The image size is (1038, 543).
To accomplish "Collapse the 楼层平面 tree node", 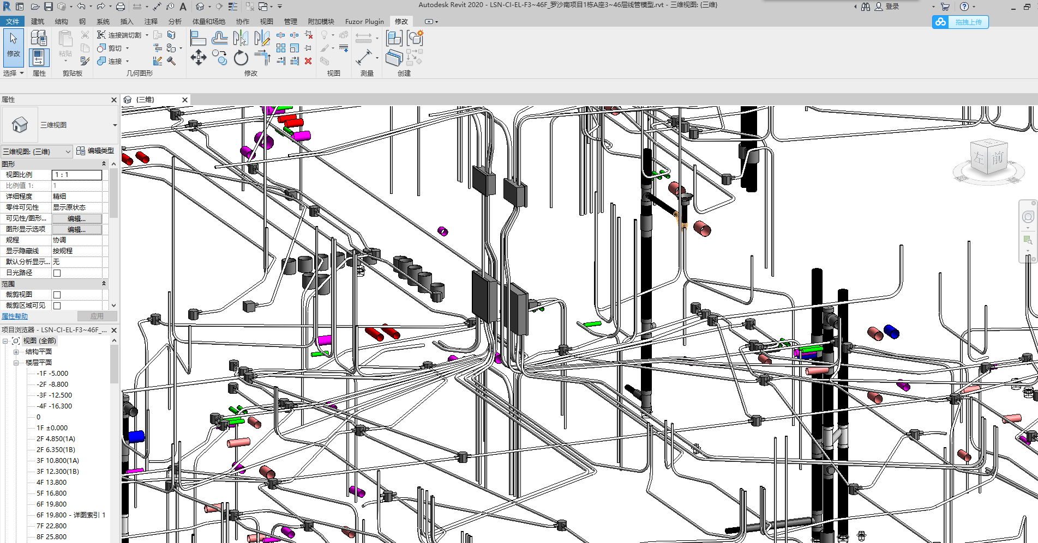I will tap(16, 363).
